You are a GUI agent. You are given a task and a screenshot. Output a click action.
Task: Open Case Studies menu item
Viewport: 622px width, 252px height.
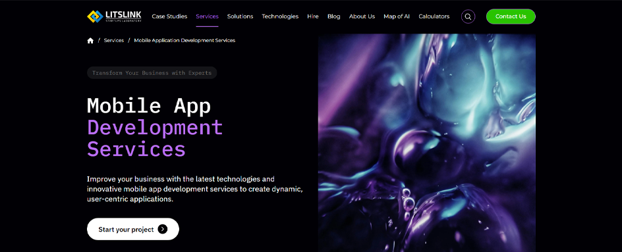click(169, 16)
